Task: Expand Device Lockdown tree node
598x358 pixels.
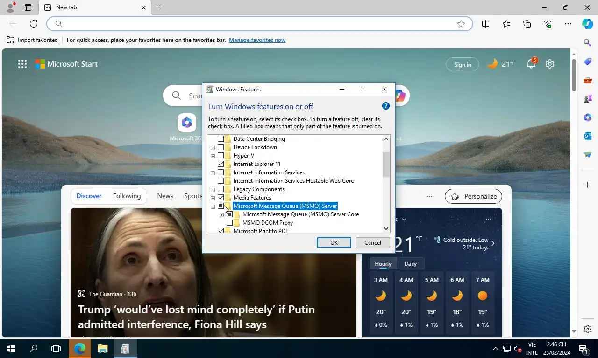Action: point(213,148)
